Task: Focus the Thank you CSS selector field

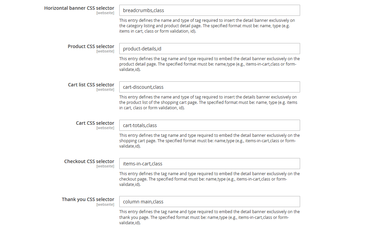Action: pos(209,202)
